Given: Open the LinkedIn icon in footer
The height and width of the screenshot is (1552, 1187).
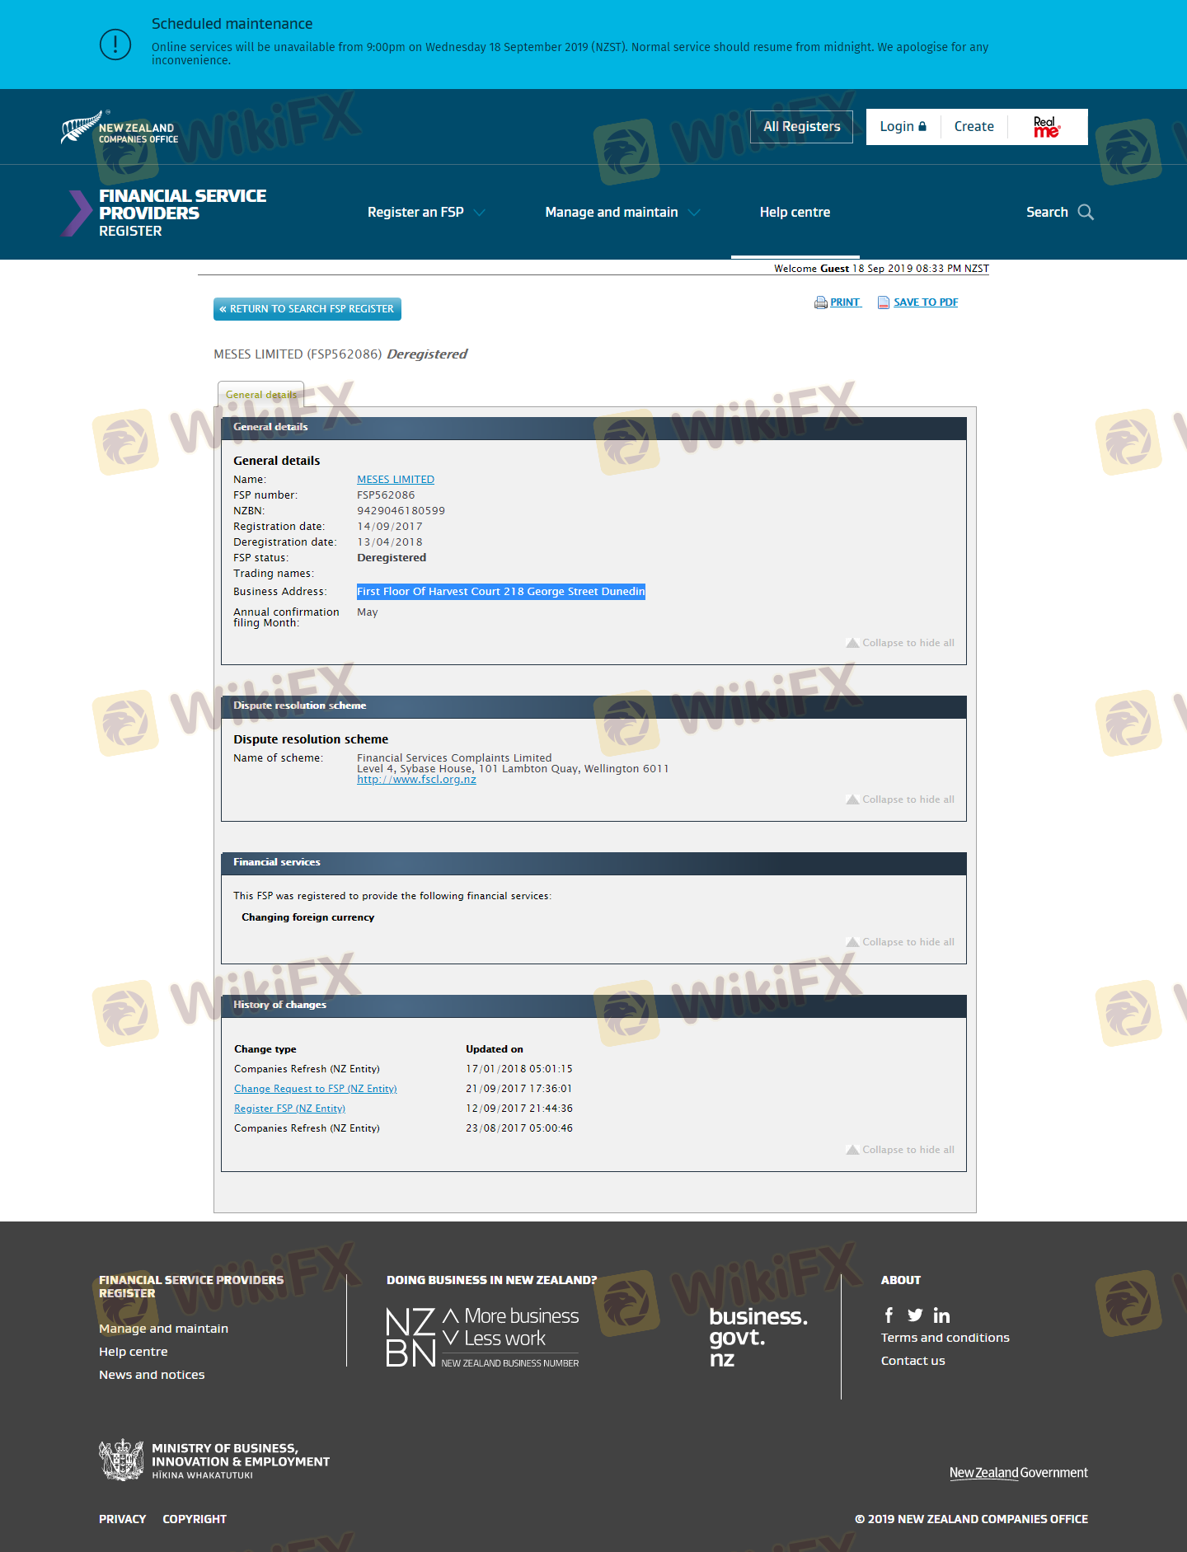Looking at the screenshot, I should point(941,1315).
